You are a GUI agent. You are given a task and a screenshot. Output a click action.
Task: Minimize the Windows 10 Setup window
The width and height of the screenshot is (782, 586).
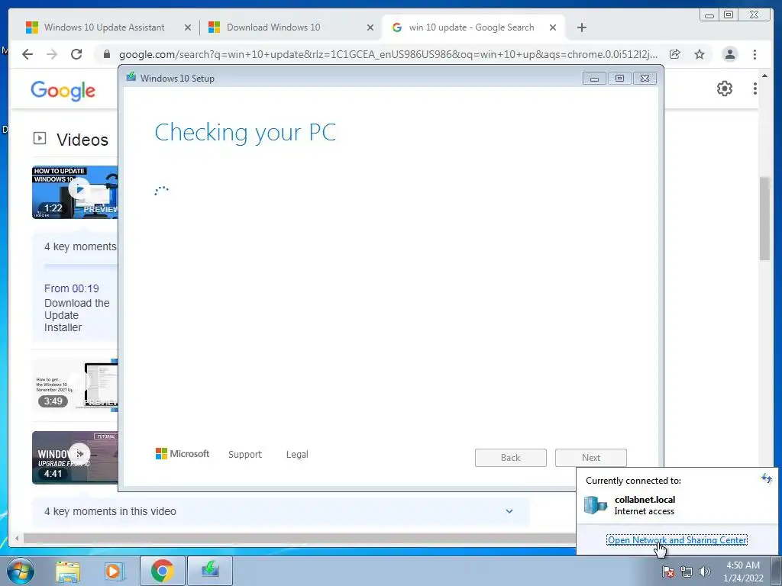[594, 79]
